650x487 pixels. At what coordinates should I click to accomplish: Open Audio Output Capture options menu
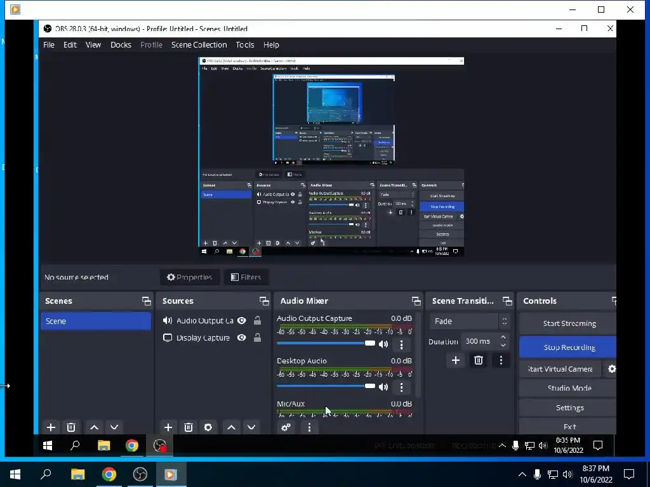point(401,344)
